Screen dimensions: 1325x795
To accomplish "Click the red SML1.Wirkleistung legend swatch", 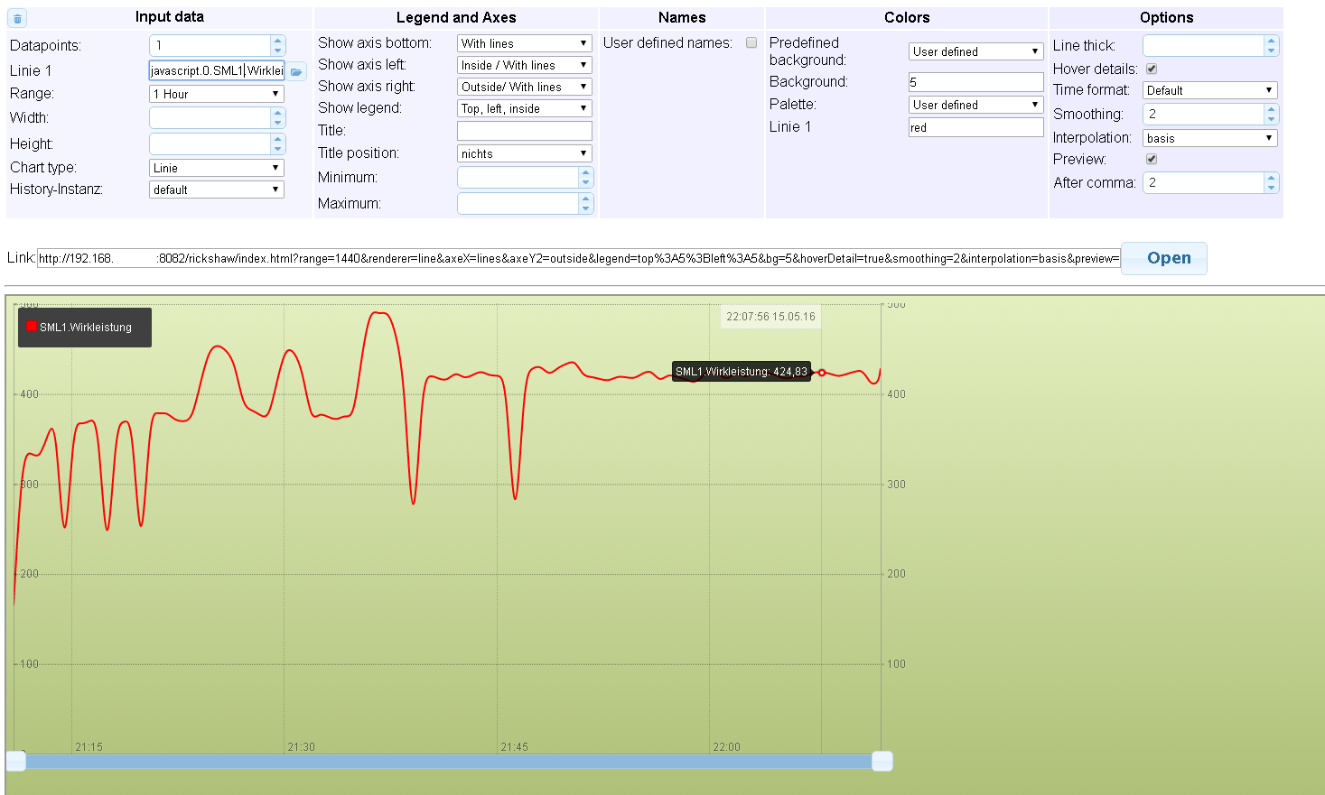I will [32, 327].
